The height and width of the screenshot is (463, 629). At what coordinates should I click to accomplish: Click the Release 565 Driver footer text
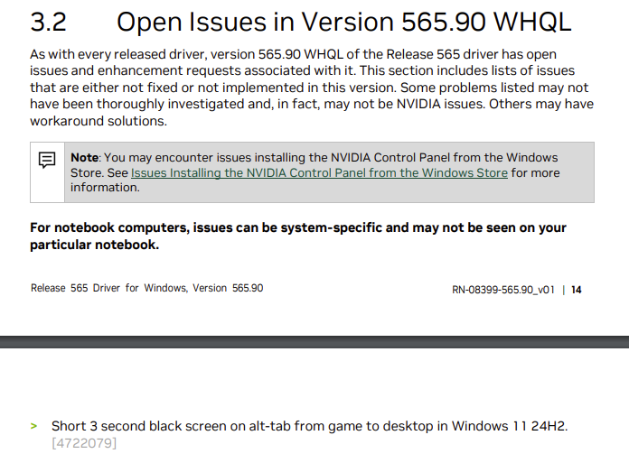pyautogui.click(x=147, y=288)
